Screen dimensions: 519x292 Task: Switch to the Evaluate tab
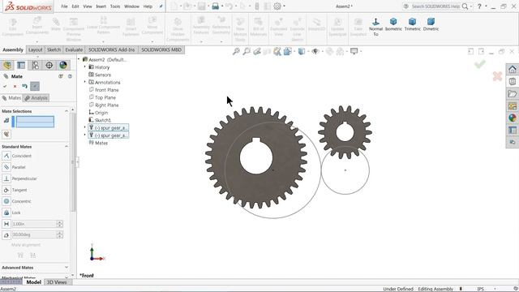74,50
